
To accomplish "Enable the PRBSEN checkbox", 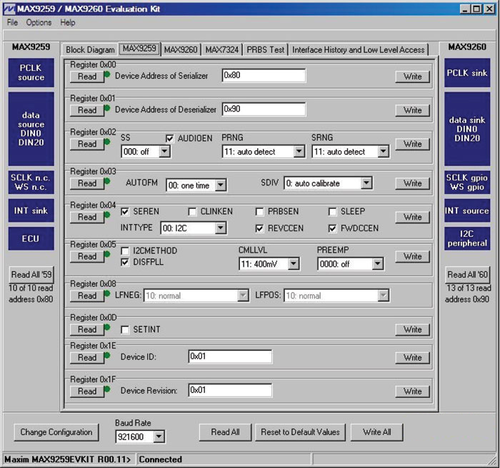I will pos(259,212).
